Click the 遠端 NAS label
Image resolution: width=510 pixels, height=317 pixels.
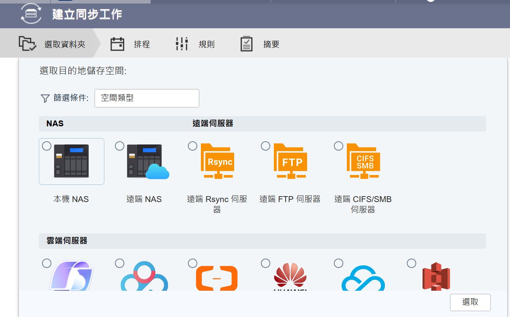click(144, 199)
